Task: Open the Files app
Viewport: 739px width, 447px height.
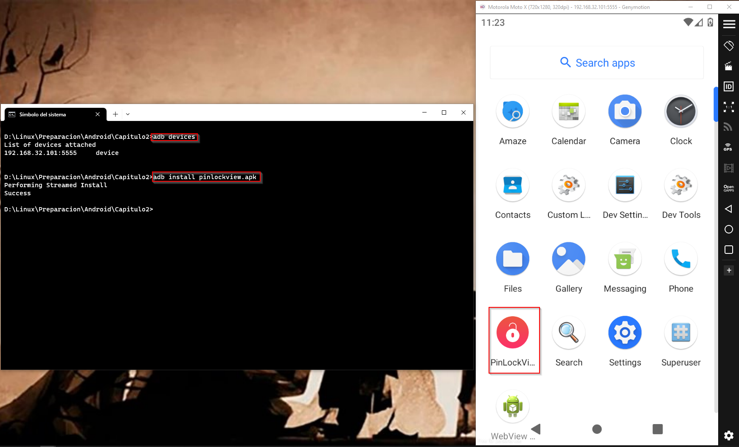Action: [513, 259]
